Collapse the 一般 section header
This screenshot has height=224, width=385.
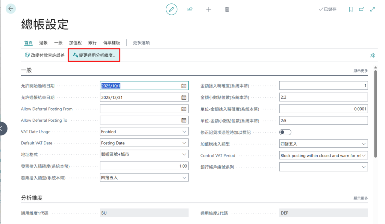point(26,70)
